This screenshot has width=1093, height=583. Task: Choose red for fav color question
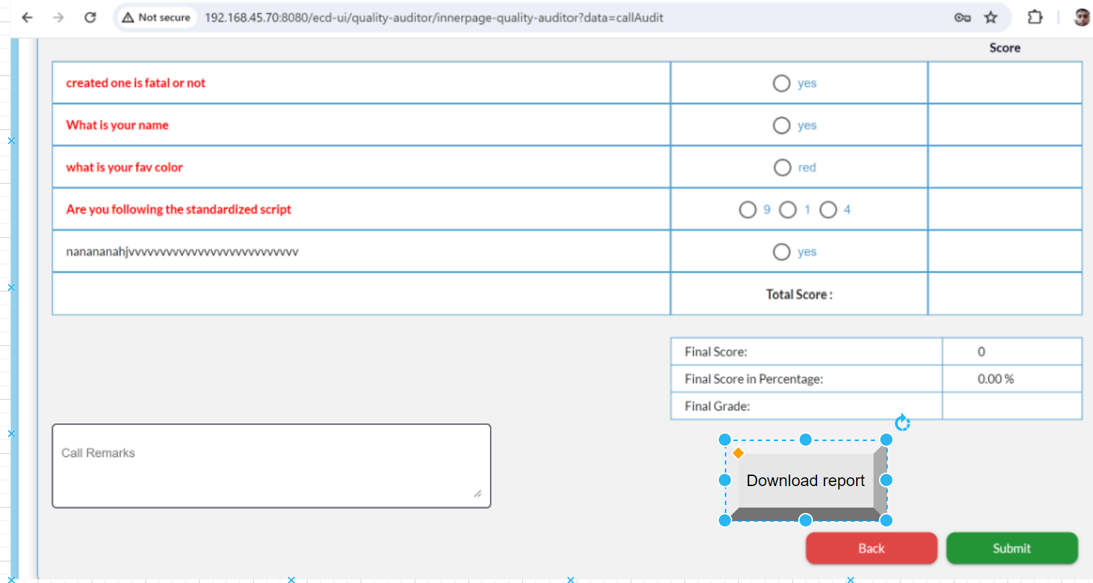(x=782, y=168)
